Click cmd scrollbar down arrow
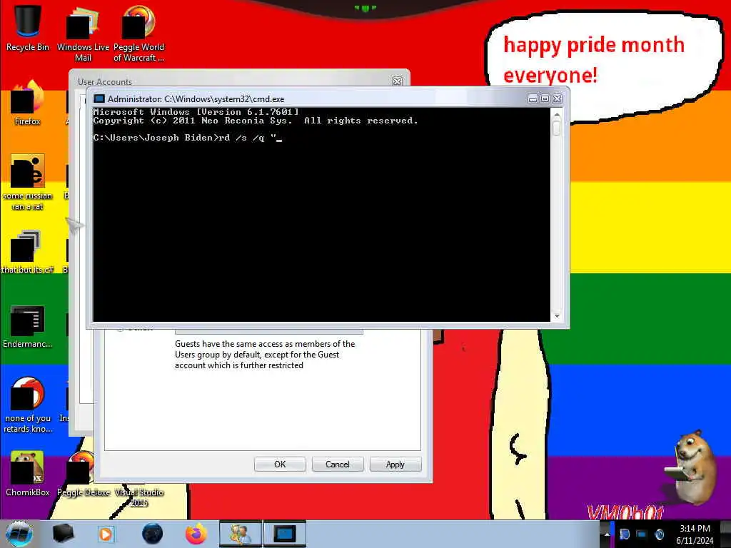 tap(557, 316)
